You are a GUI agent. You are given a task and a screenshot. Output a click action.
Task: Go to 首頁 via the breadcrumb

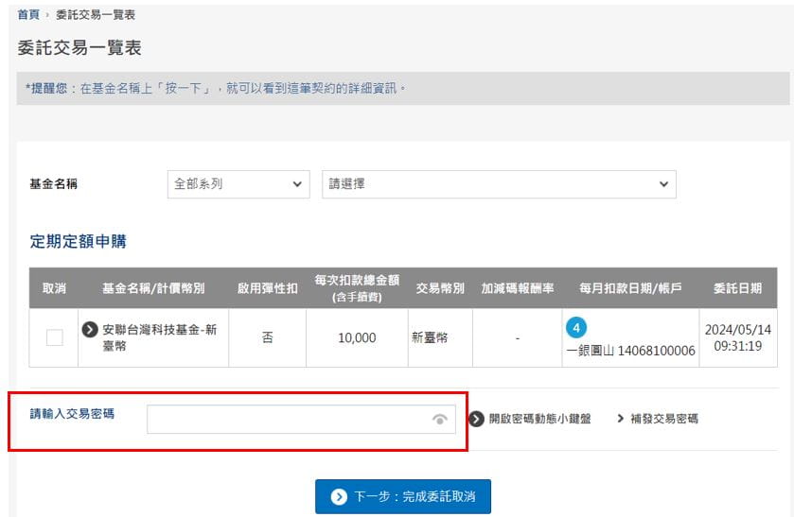coord(28,15)
